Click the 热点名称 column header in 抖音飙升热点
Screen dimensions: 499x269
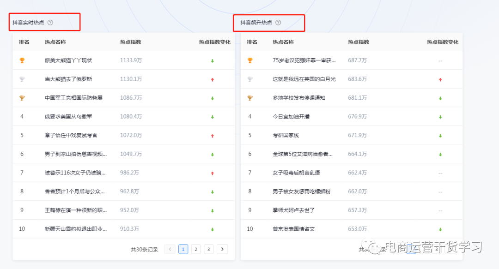point(283,42)
